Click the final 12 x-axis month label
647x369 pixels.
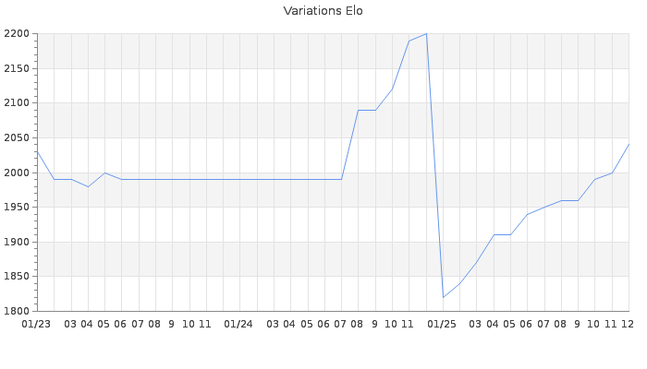tap(628, 324)
